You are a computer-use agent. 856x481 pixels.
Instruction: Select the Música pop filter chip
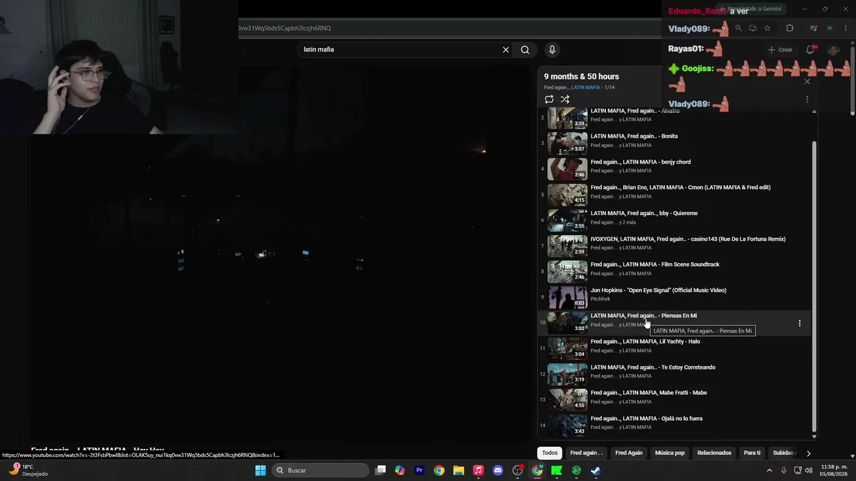point(670,453)
